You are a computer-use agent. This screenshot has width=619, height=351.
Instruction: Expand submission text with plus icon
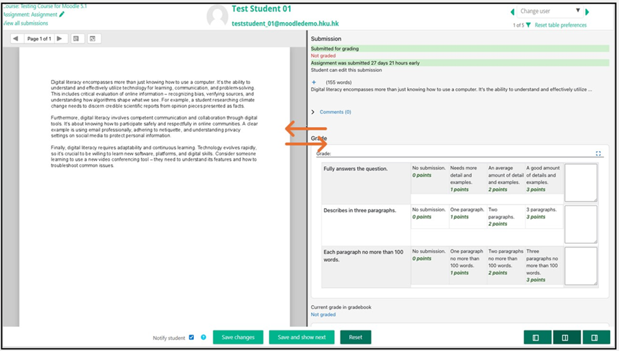[314, 82]
